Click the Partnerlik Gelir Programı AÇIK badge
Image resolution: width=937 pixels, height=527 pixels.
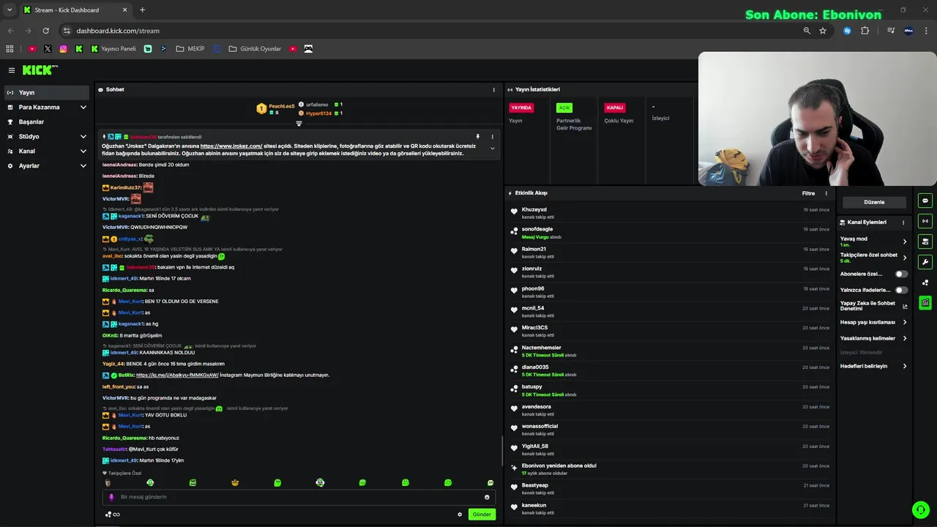coord(564,108)
